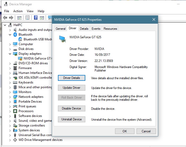Click the Uninstall Device button

pyautogui.click(x=71, y=119)
